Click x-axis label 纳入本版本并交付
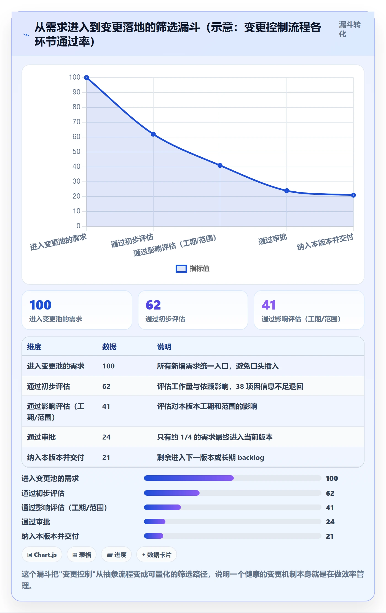The height and width of the screenshot is (613, 386). click(x=325, y=242)
